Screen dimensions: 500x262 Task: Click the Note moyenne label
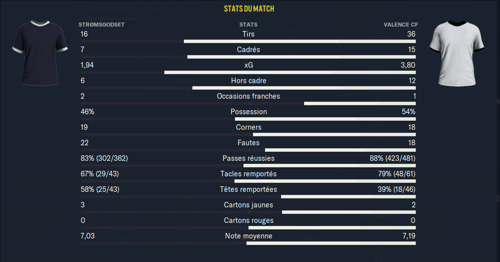[x=248, y=236]
